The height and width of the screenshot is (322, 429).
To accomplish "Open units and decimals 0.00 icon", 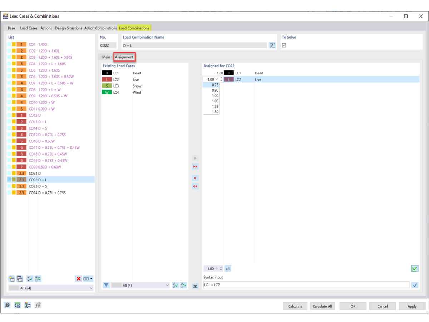I will (18, 306).
